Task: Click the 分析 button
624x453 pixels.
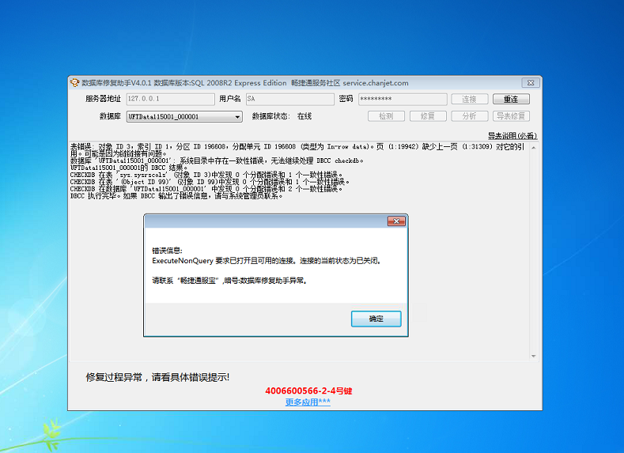Action: pos(470,116)
